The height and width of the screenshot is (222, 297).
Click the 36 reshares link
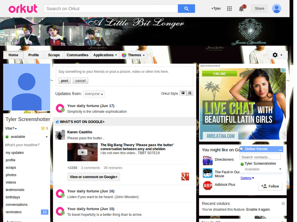113,168
